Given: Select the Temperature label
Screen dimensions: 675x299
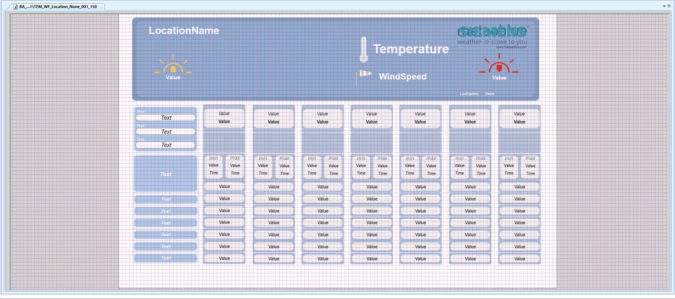Looking at the screenshot, I should click(411, 49).
